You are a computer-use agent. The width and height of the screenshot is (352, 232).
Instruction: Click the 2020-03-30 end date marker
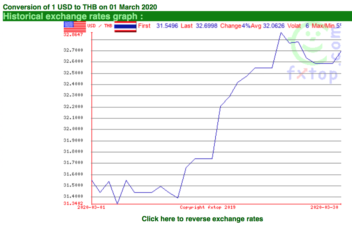324,207
